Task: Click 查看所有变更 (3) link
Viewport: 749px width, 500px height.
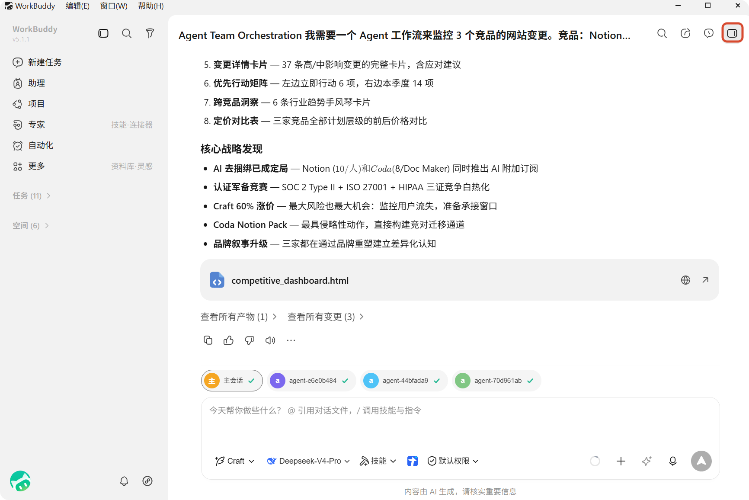Action: coord(325,317)
